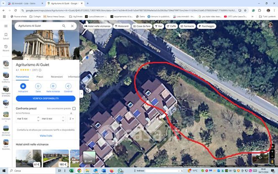The image size is (278, 174).
Task: Switch to the Recensioni tab
Action: (57, 77)
